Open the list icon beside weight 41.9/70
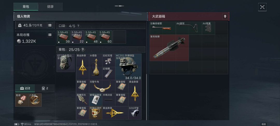The image size is (280, 126). point(50,25)
